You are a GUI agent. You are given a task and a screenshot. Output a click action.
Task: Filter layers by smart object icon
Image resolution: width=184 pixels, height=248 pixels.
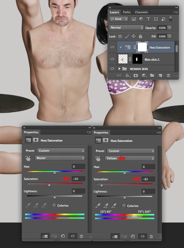click(163, 19)
